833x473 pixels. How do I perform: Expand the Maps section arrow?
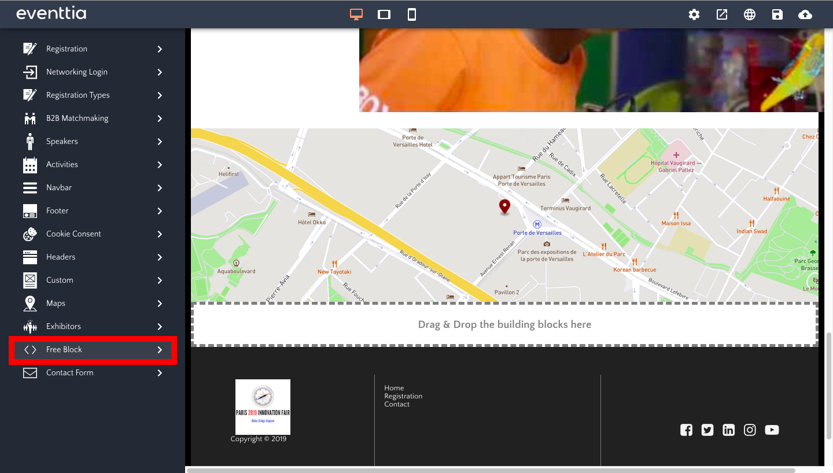(160, 304)
